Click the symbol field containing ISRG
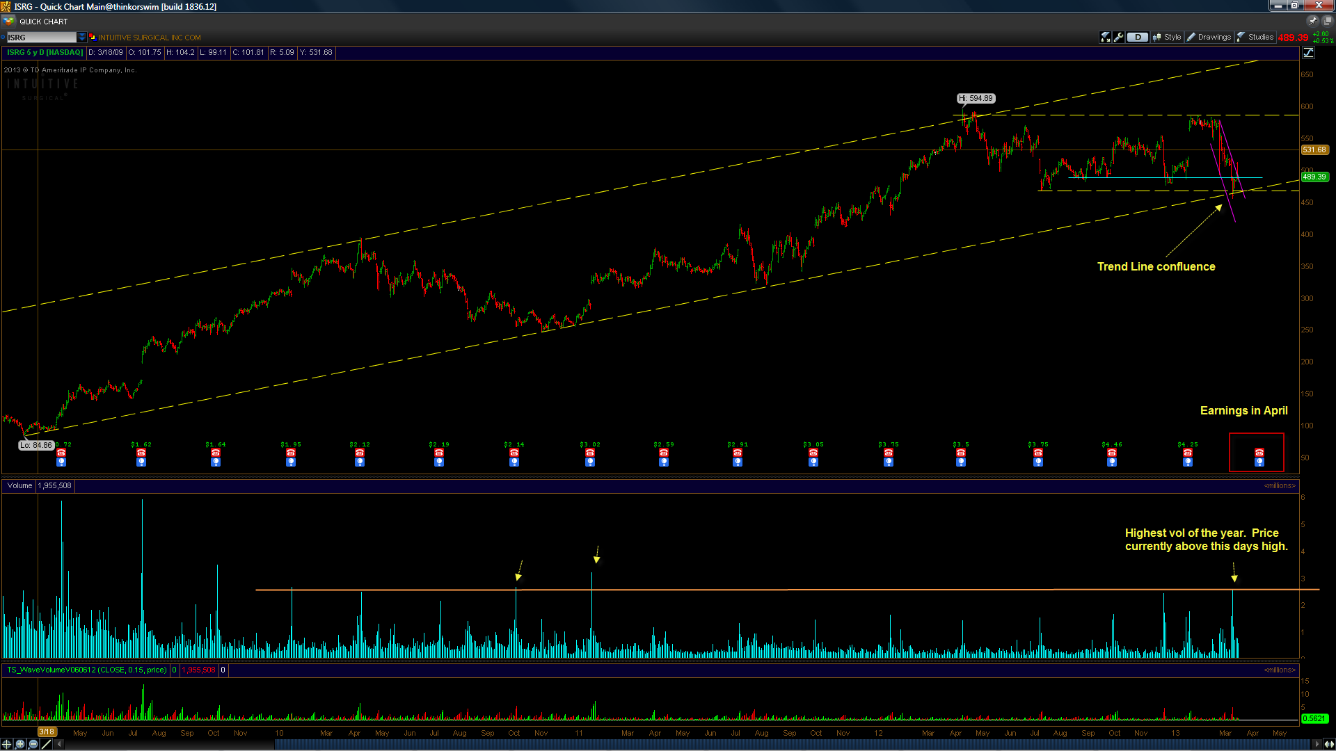 point(42,38)
